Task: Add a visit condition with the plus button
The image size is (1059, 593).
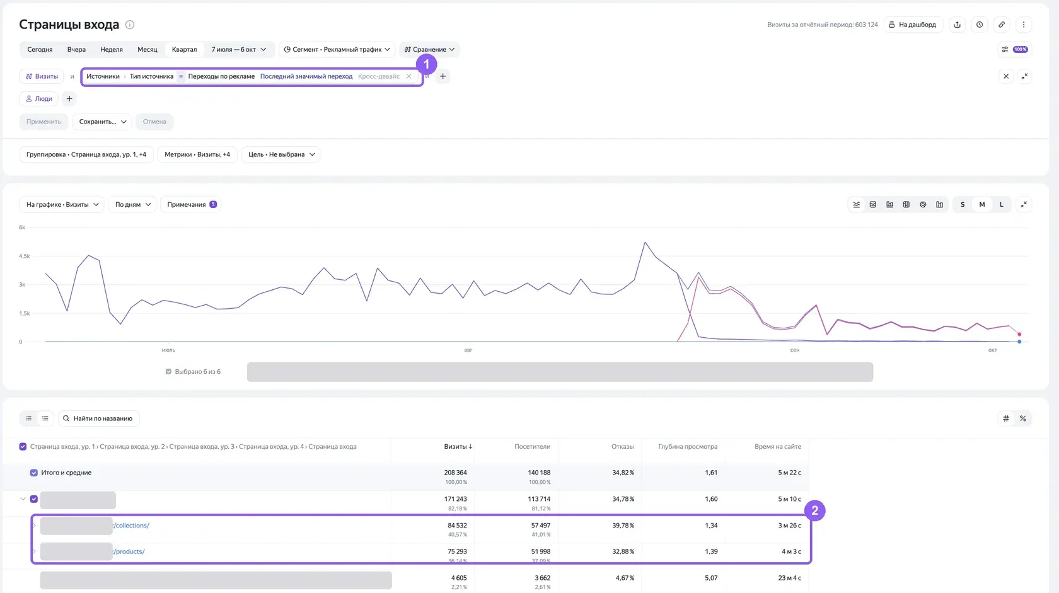Action: pyautogui.click(x=443, y=76)
